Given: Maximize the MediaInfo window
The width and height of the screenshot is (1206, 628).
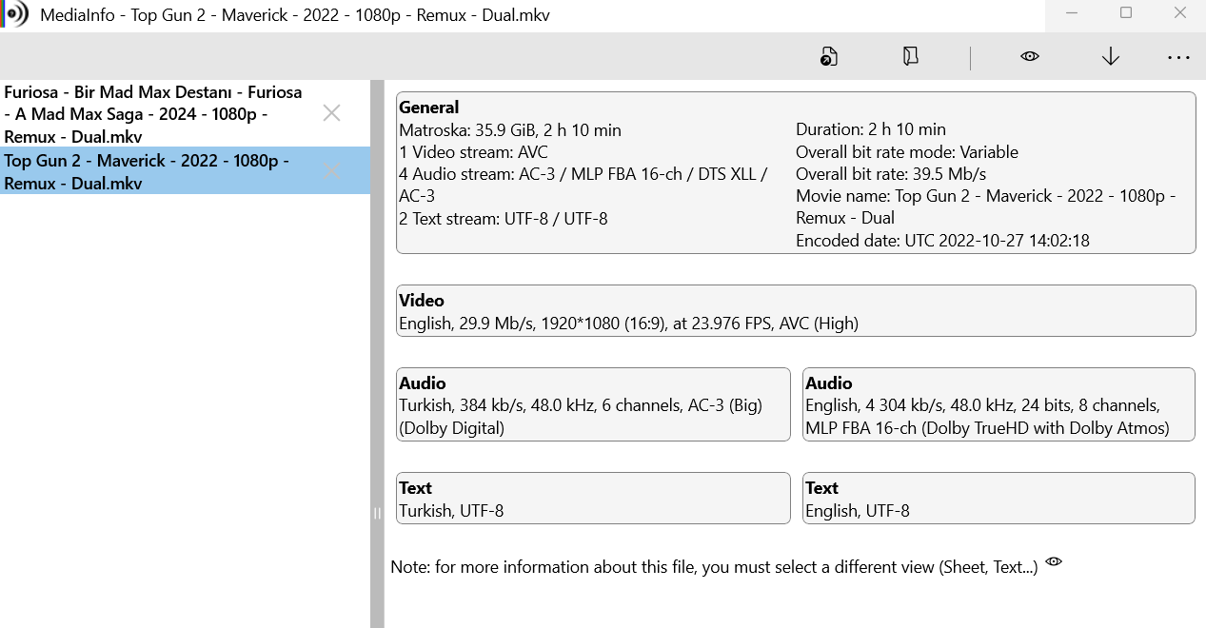Looking at the screenshot, I should (x=1126, y=13).
